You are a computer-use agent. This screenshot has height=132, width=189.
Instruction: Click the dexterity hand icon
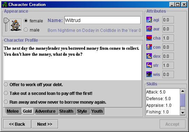pos(149,56)
